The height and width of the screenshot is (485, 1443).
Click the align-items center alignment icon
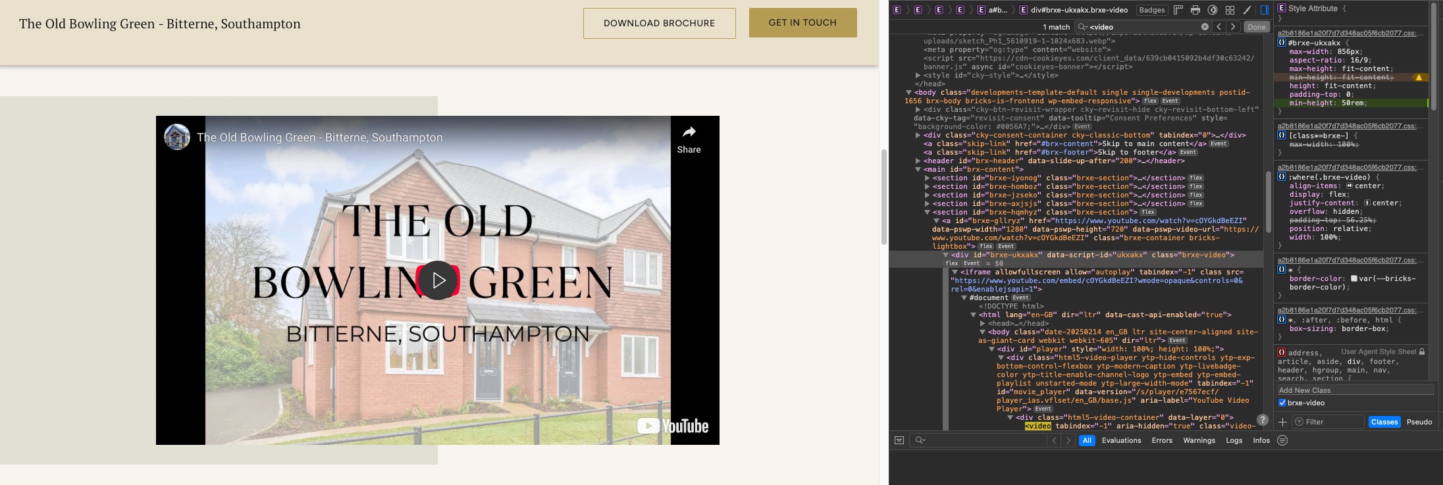[1349, 186]
